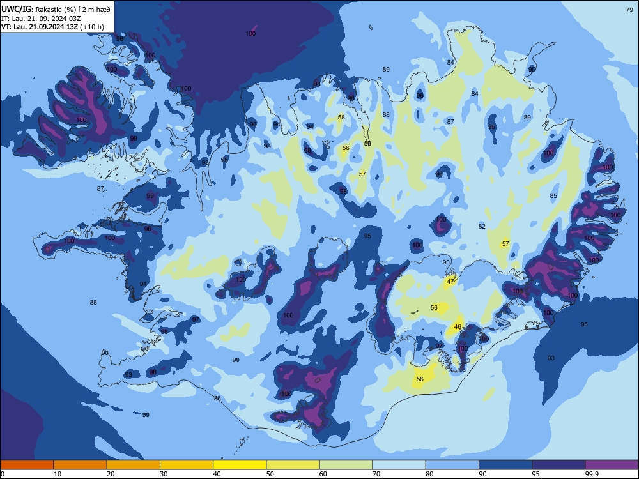Click the pale green 60–70 legend swatch
Image resolution: width=639 pixels, height=479 pixels.
click(346, 465)
